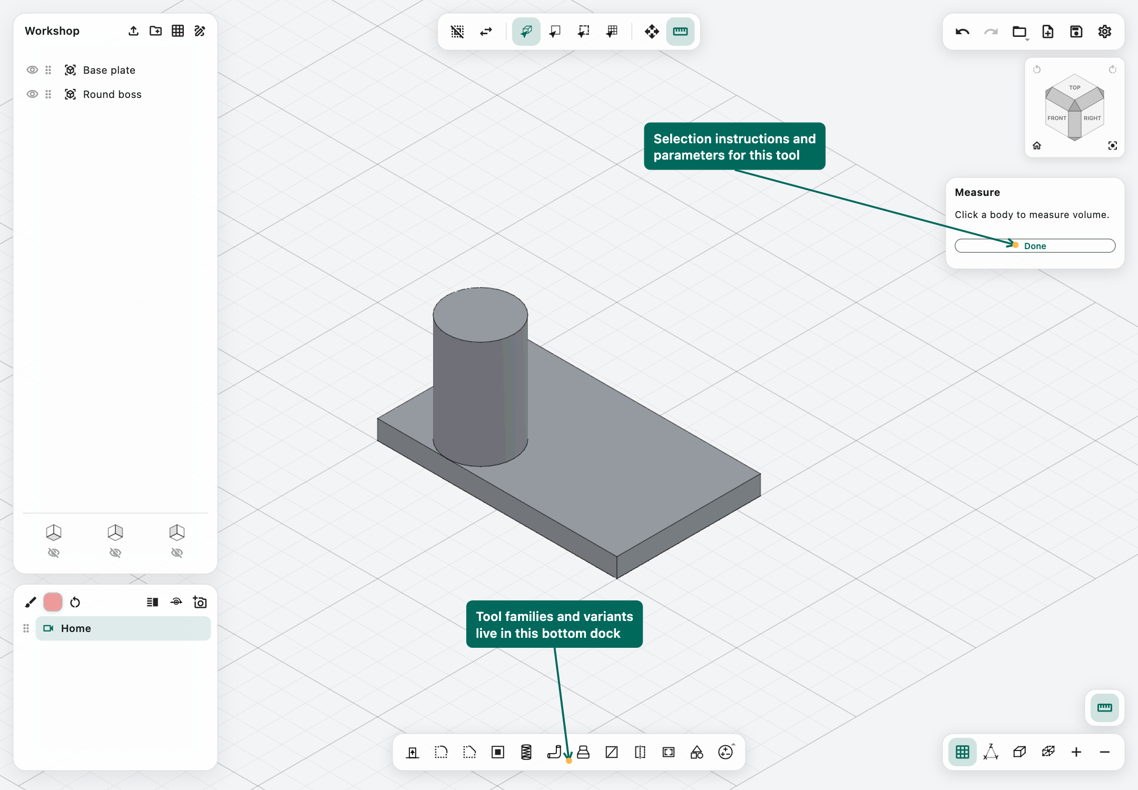Viewport: 1138px width, 790px height.
Task: Select Base plate in the Workshop list
Action: click(x=109, y=70)
